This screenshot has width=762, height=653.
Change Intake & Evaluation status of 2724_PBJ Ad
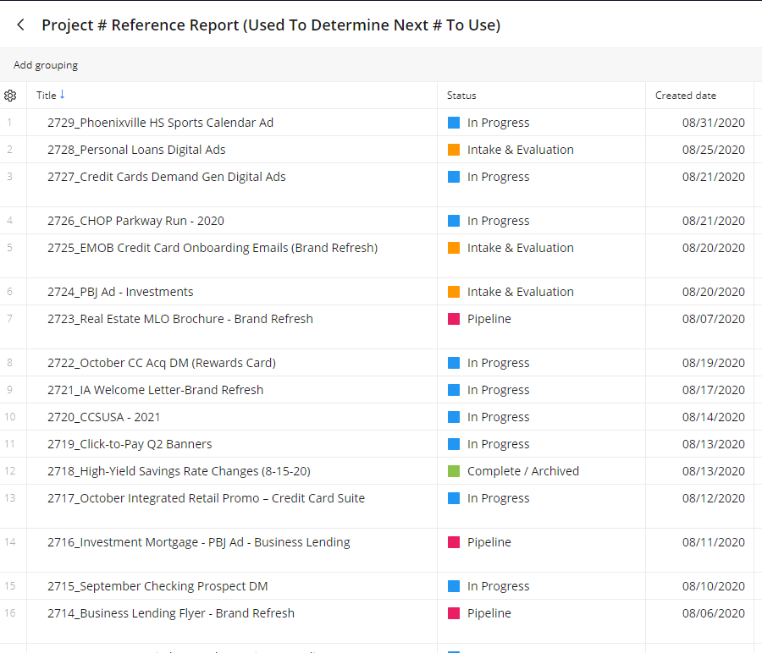pos(520,292)
